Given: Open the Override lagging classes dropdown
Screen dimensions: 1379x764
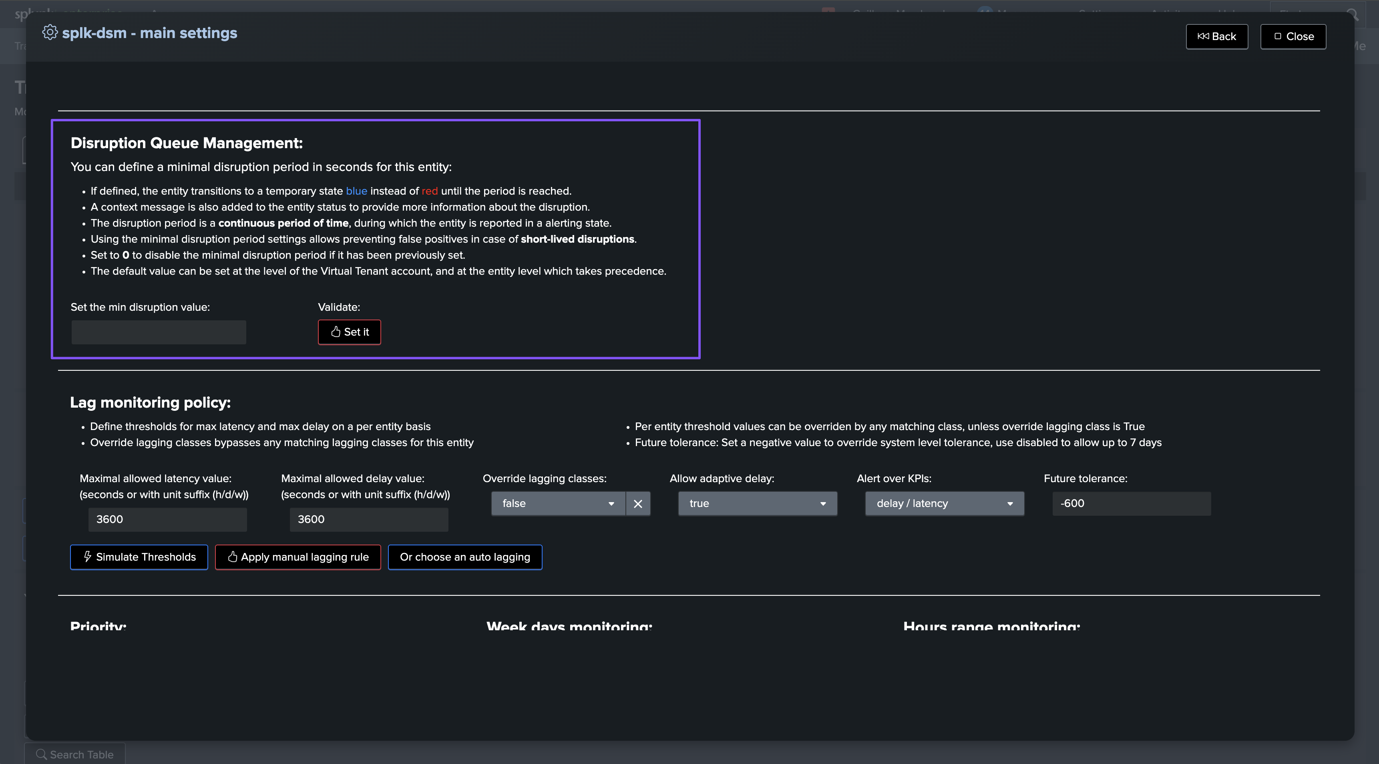Looking at the screenshot, I should pyautogui.click(x=557, y=503).
